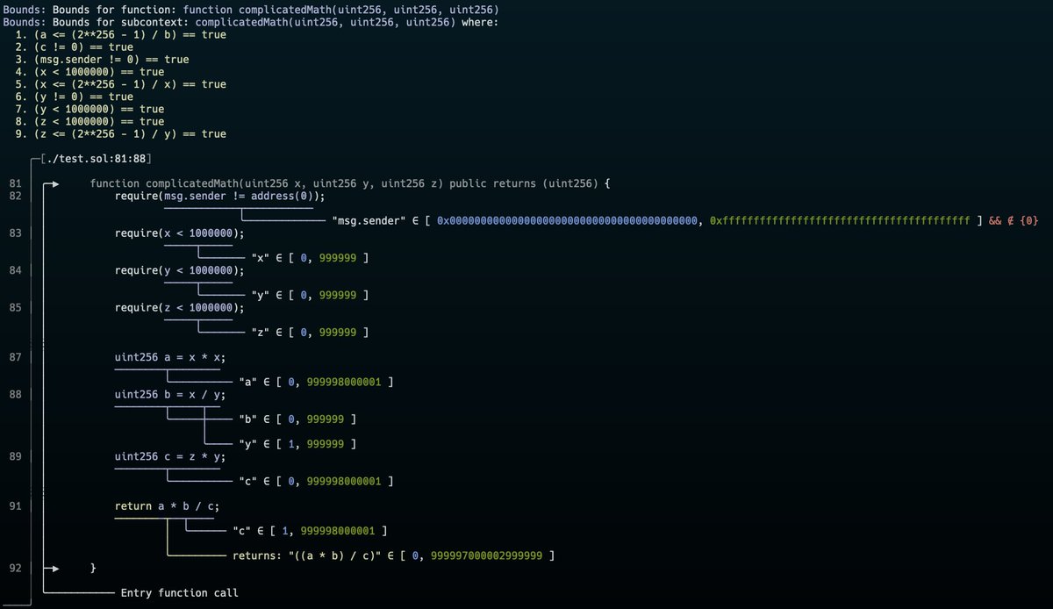The height and width of the screenshot is (609, 1053).
Task: Click line number 83 in the gutter
Action: 15,233
